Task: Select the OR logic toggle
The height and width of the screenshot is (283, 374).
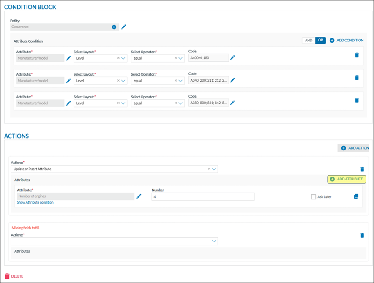Action: (x=321, y=40)
